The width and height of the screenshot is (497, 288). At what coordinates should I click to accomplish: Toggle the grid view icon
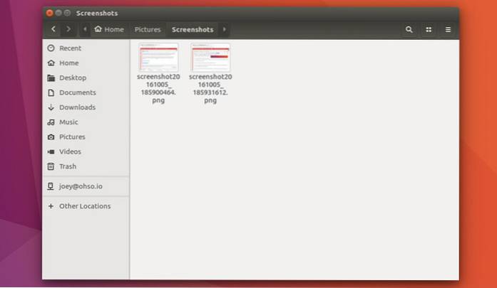click(429, 29)
